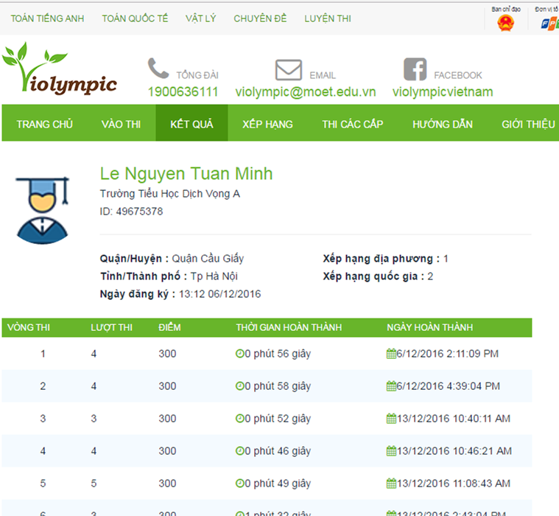The height and width of the screenshot is (516, 559).
Task: Click the Luyện Thi link
Action: click(328, 18)
